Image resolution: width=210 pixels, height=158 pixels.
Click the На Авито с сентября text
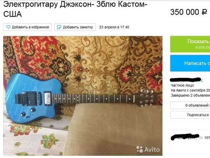(x=190, y=90)
